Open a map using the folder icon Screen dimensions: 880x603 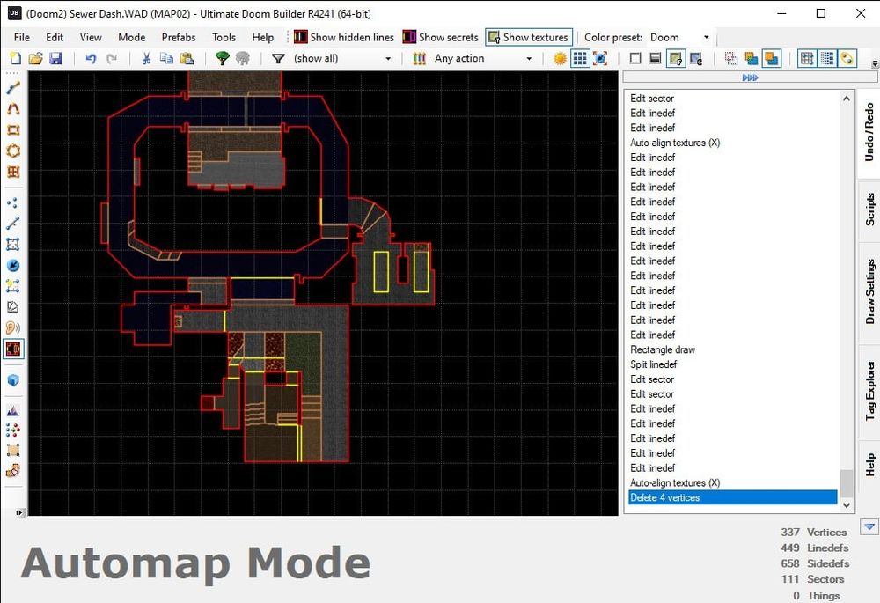pos(35,58)
